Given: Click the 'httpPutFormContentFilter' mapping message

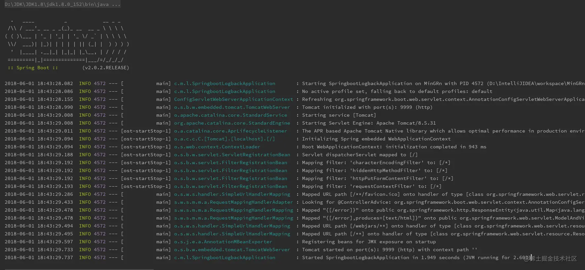Looking at the screenshot, I should click(378, 178).
